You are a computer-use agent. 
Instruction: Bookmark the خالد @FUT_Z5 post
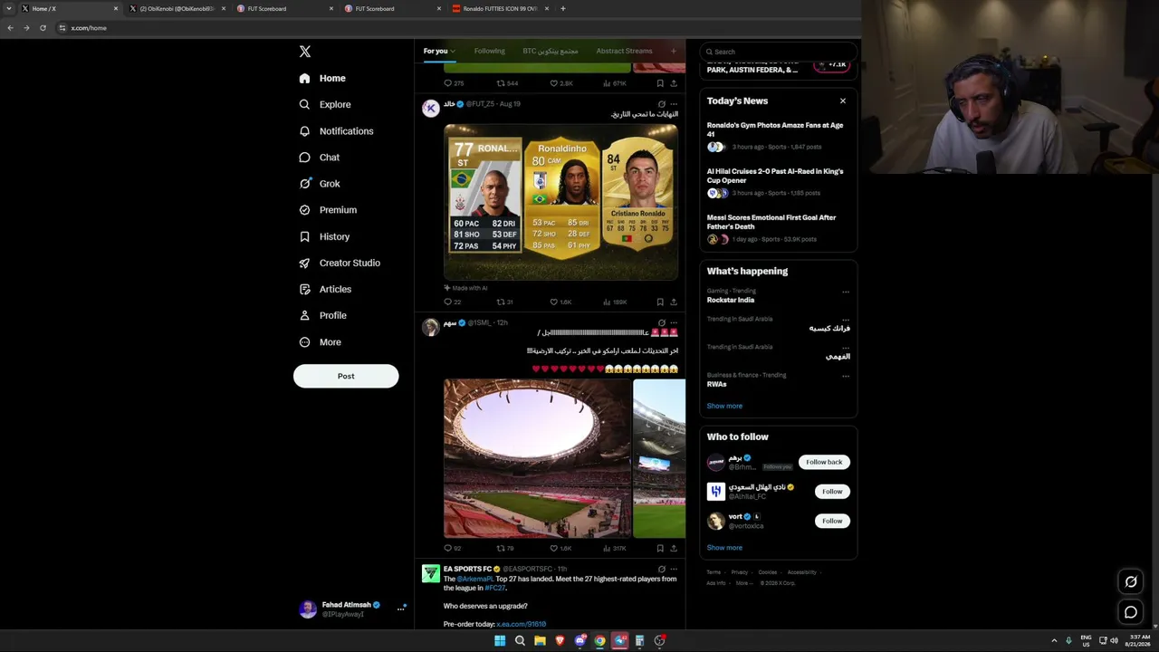(660, 302)
